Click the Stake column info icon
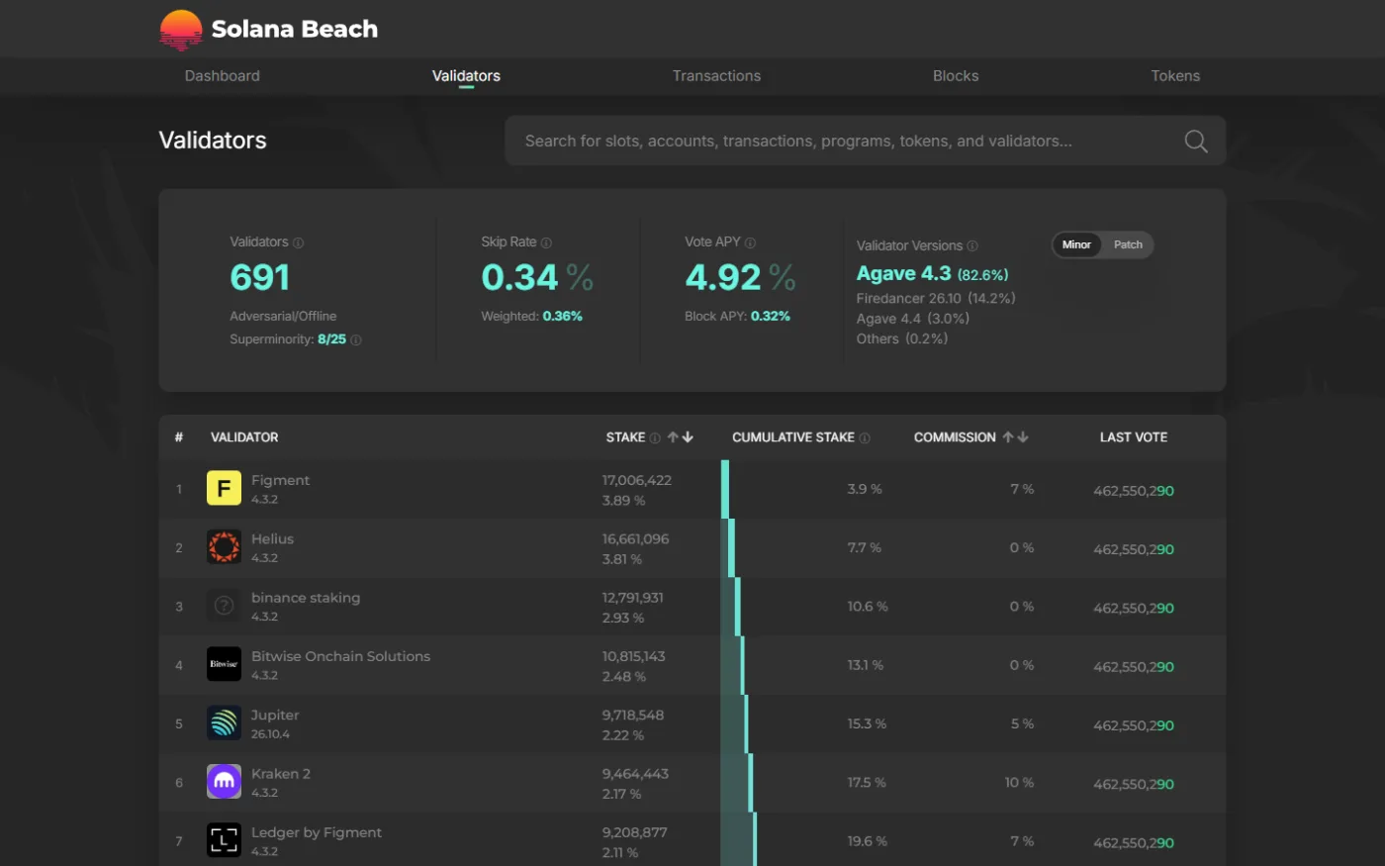The height and width of the screenshot is (866, 1385). tap(655, 437)
